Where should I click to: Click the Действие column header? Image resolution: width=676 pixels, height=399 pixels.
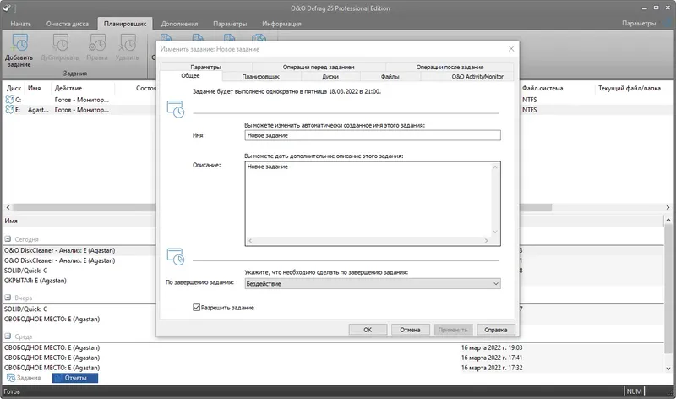coord(68,88)
